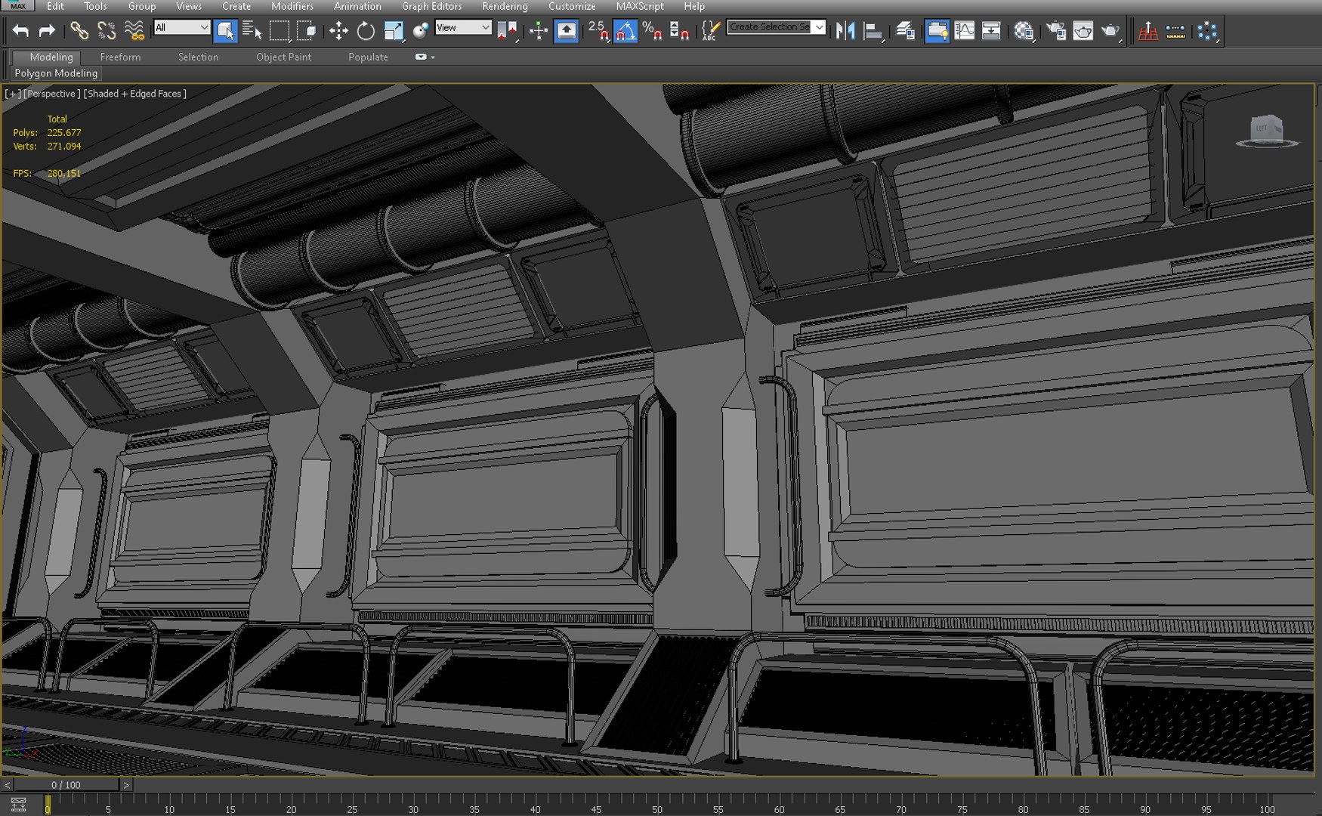
Task: Open the Rendering menu
Action: pyautogui.click(x=505, y=6)
